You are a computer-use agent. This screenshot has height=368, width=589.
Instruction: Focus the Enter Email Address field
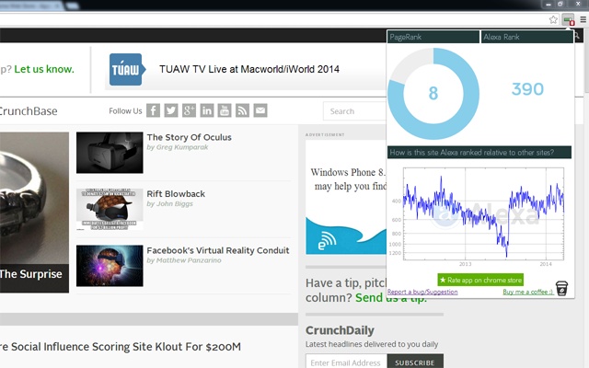[346, 362]
